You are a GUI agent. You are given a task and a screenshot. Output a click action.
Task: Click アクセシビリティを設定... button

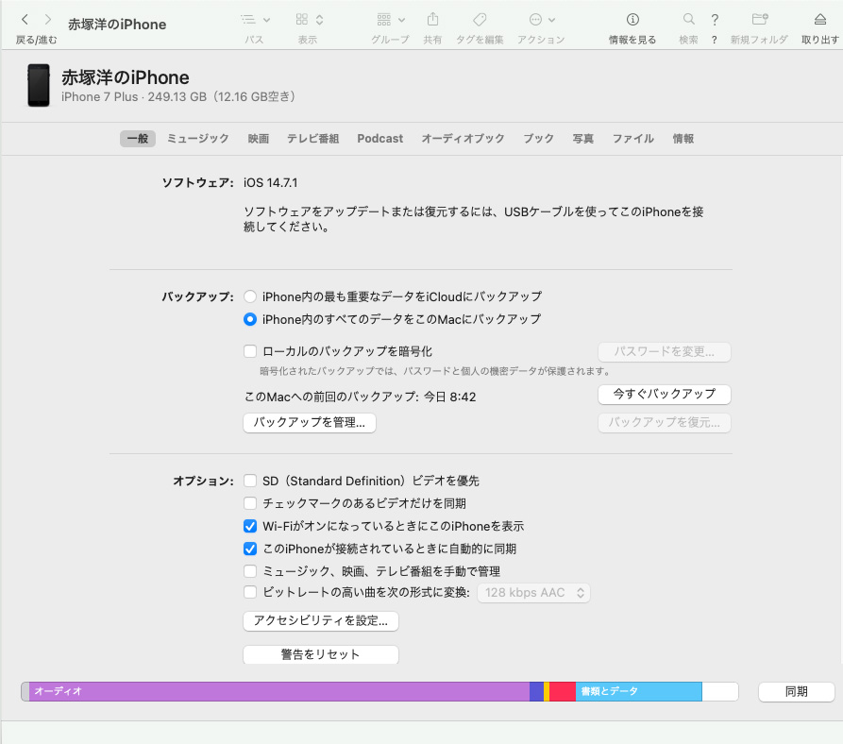coord(321,621)
